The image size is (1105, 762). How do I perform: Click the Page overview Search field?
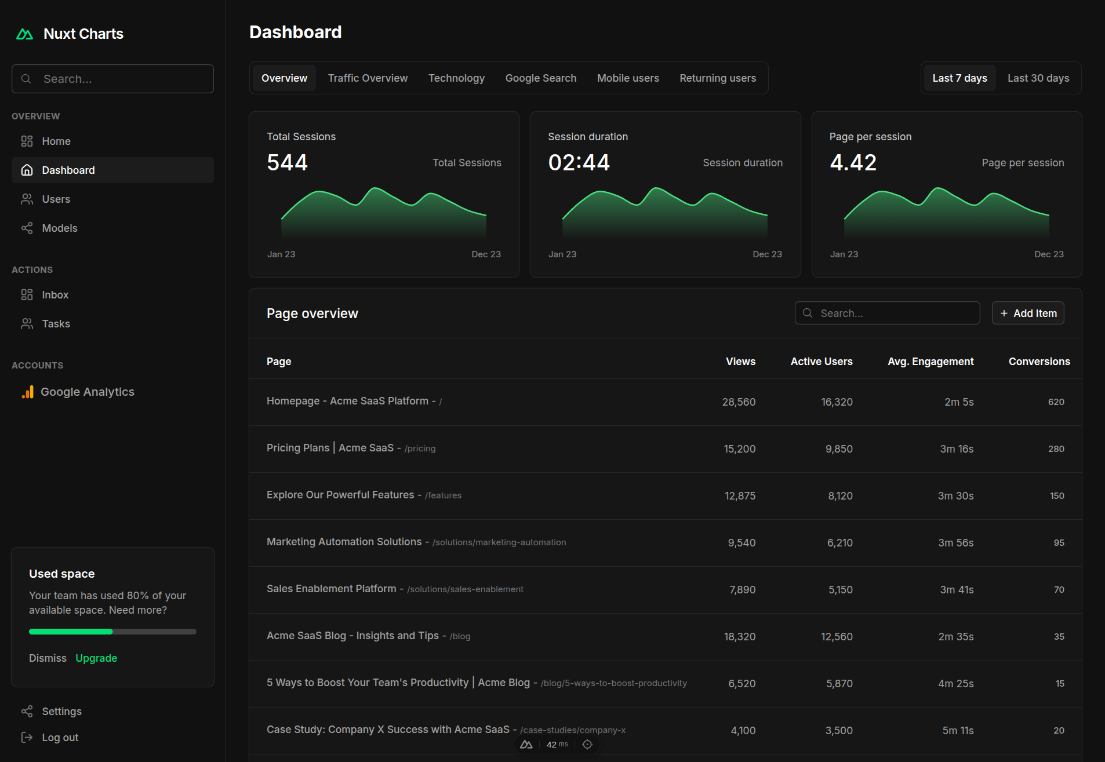click(887, 313)
